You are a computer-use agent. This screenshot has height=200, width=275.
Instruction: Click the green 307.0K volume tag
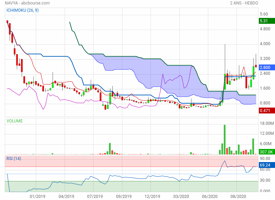pos(267,152)
